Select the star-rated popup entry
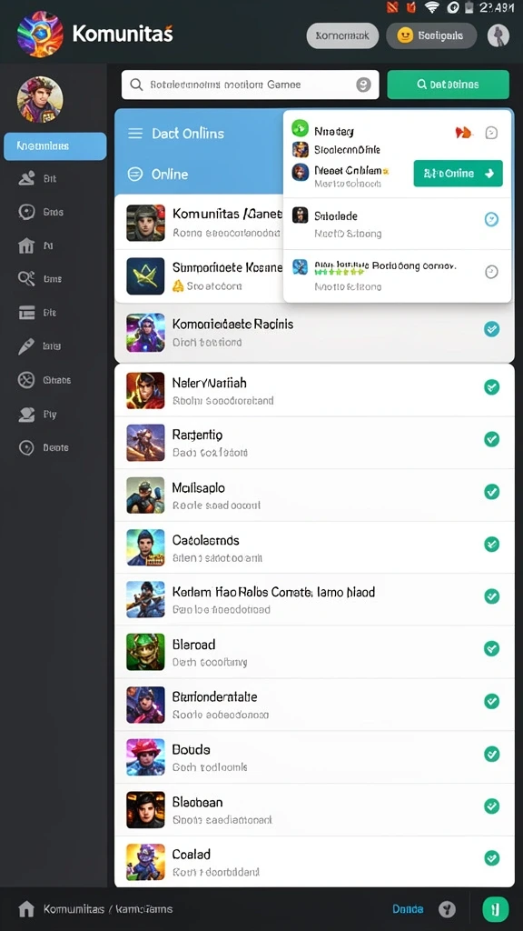 click(398, 276)
